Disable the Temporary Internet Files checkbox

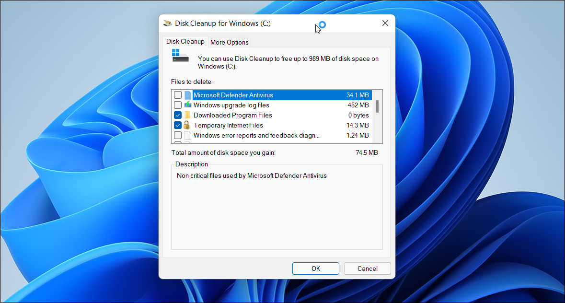[177, 125]
